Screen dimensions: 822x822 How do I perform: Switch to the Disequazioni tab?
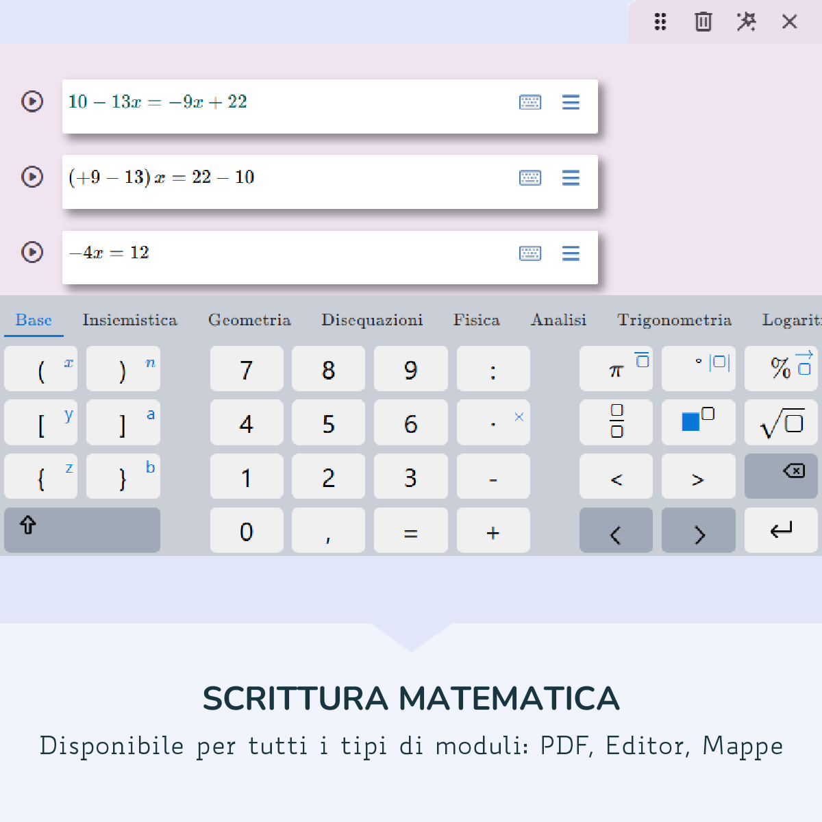click(x=372, y=320)
